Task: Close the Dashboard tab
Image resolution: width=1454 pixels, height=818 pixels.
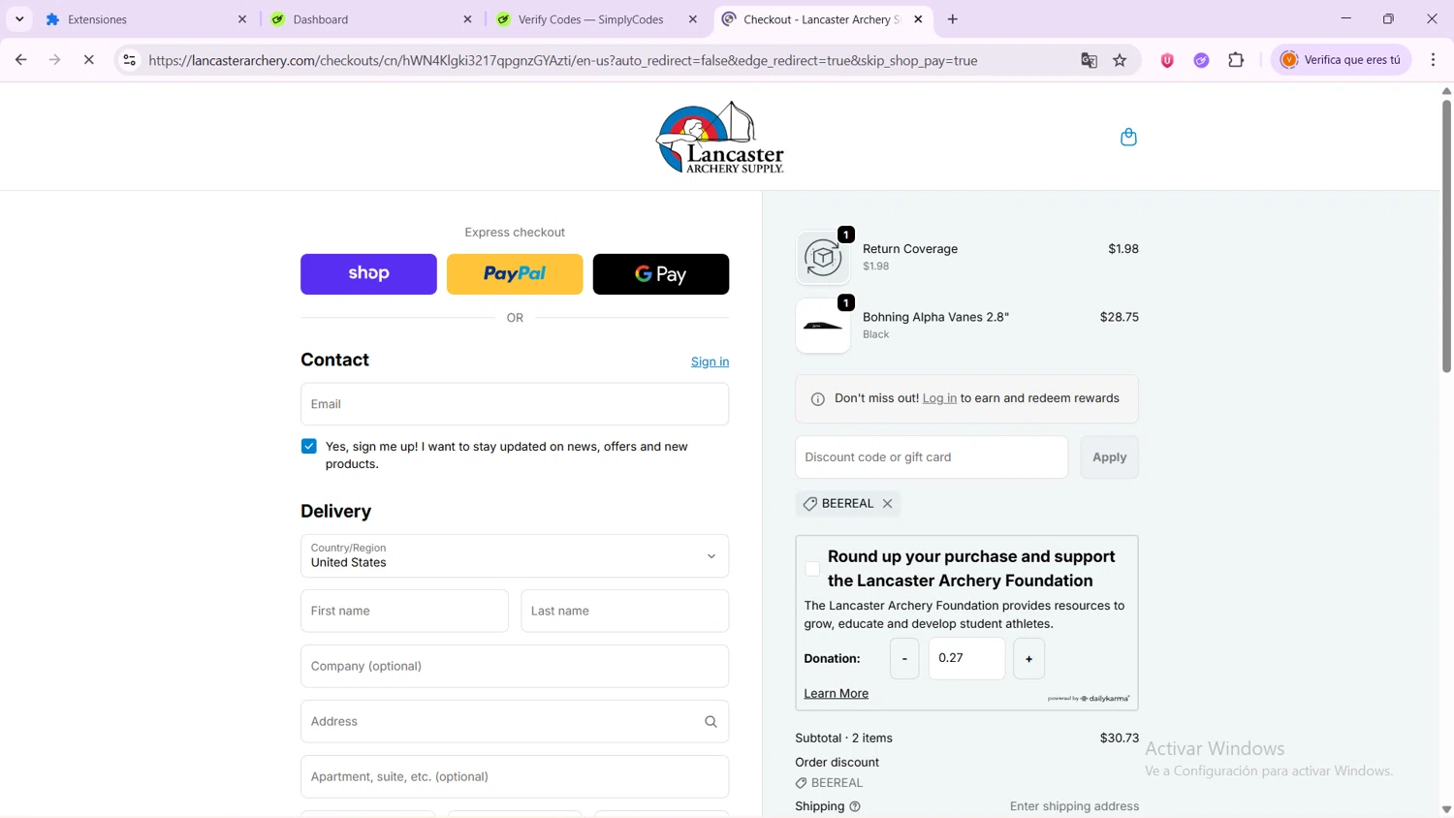Action: (467, 19)
